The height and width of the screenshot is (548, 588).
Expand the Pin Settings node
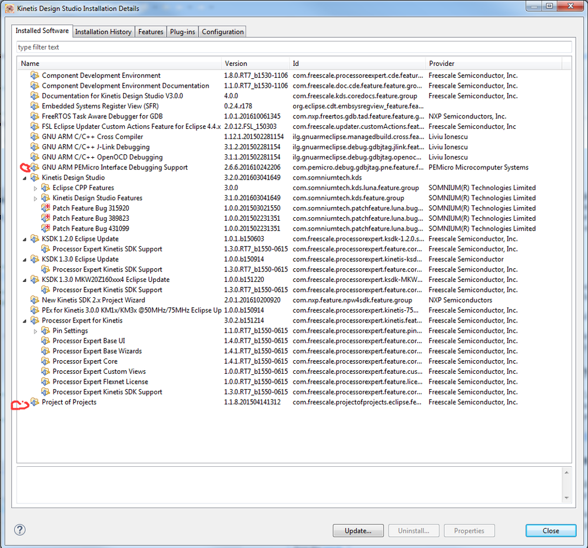coord(35,331)
